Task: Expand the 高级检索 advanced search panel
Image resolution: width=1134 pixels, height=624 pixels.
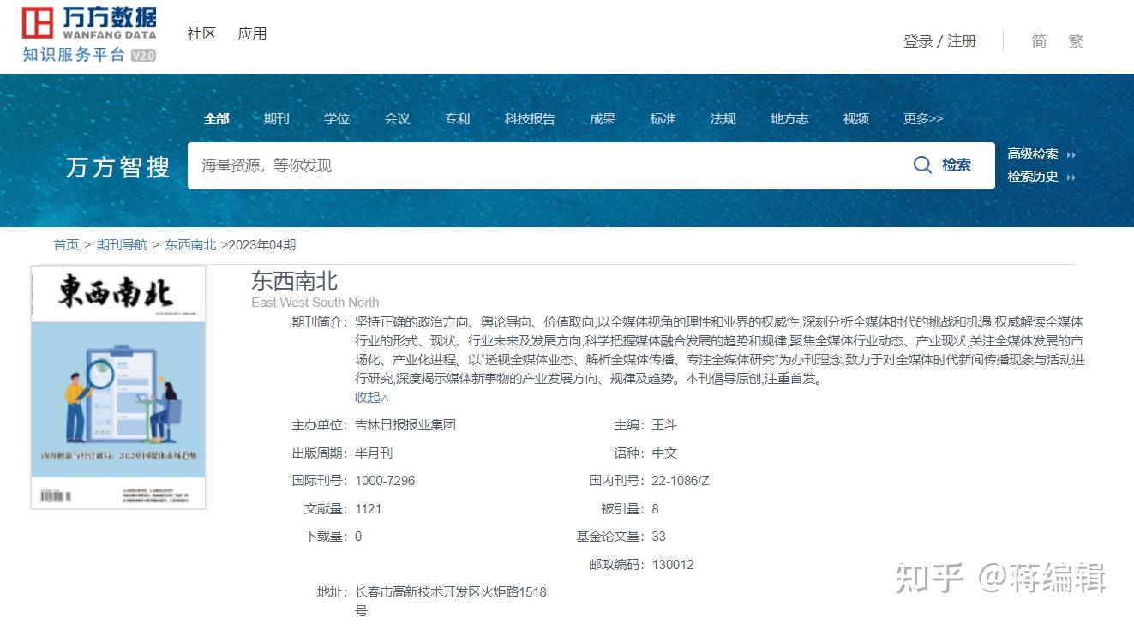Action: point(1033,155)
